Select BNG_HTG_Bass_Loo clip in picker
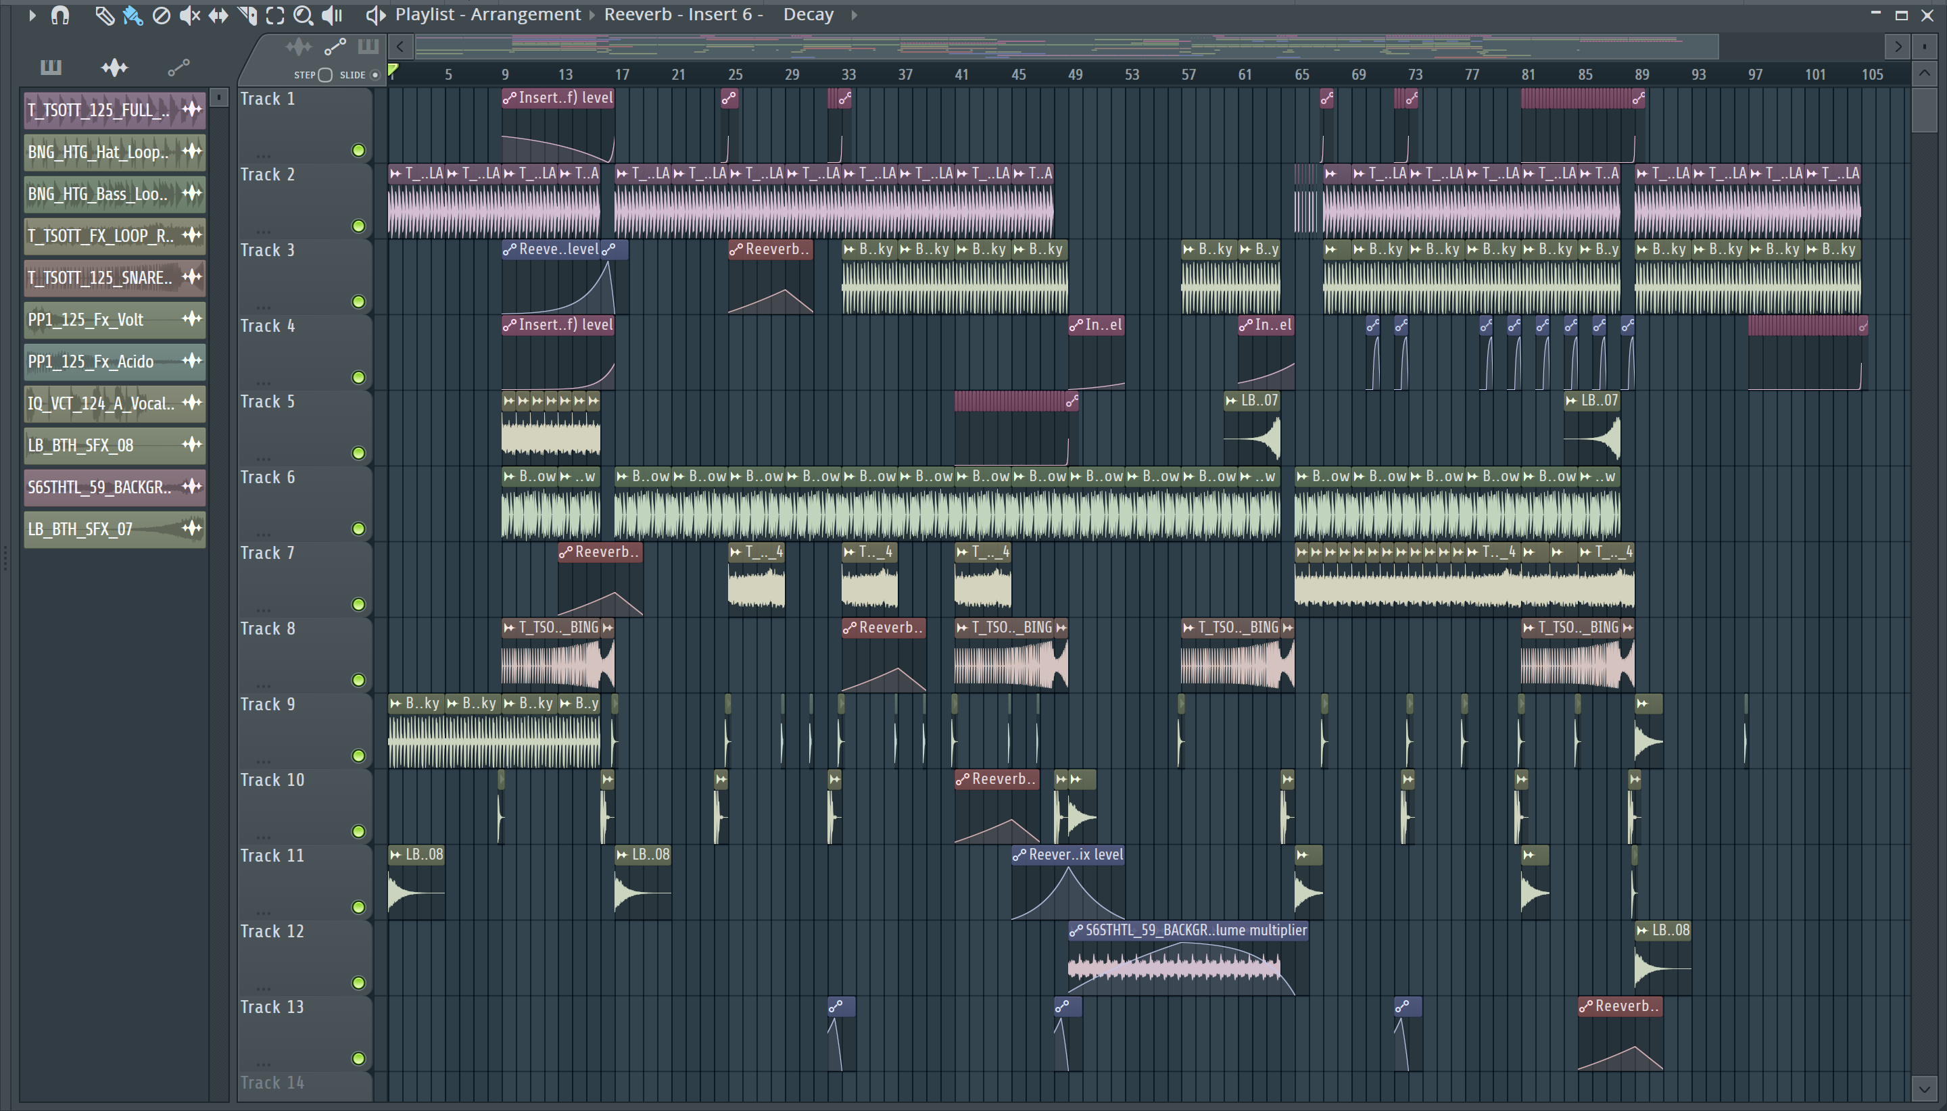The height and width of the screenshot is (1111, 1947). pos(114,194)
